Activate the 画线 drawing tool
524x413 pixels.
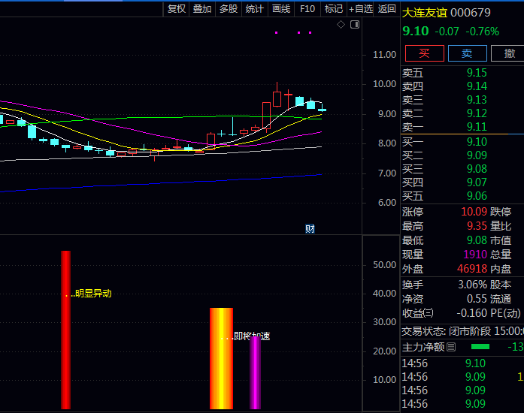point(280,9)
